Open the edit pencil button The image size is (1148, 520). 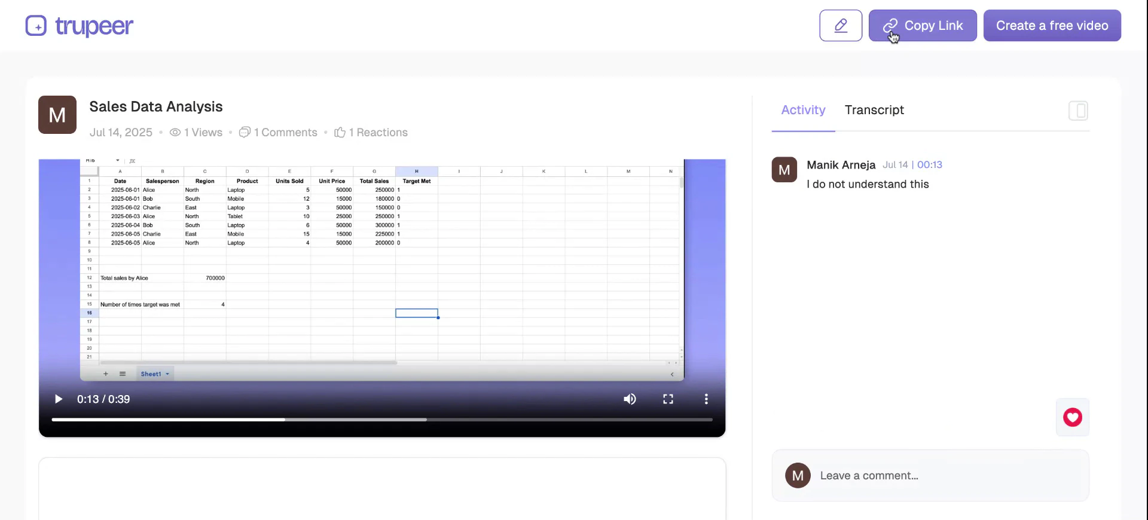pos(841,26)
